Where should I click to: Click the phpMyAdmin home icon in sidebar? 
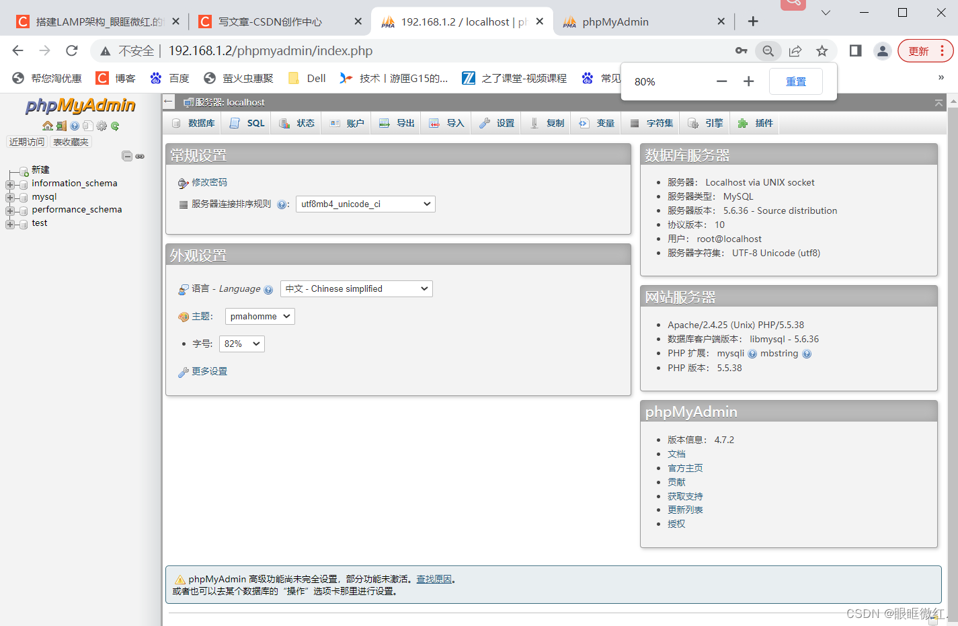48,126
